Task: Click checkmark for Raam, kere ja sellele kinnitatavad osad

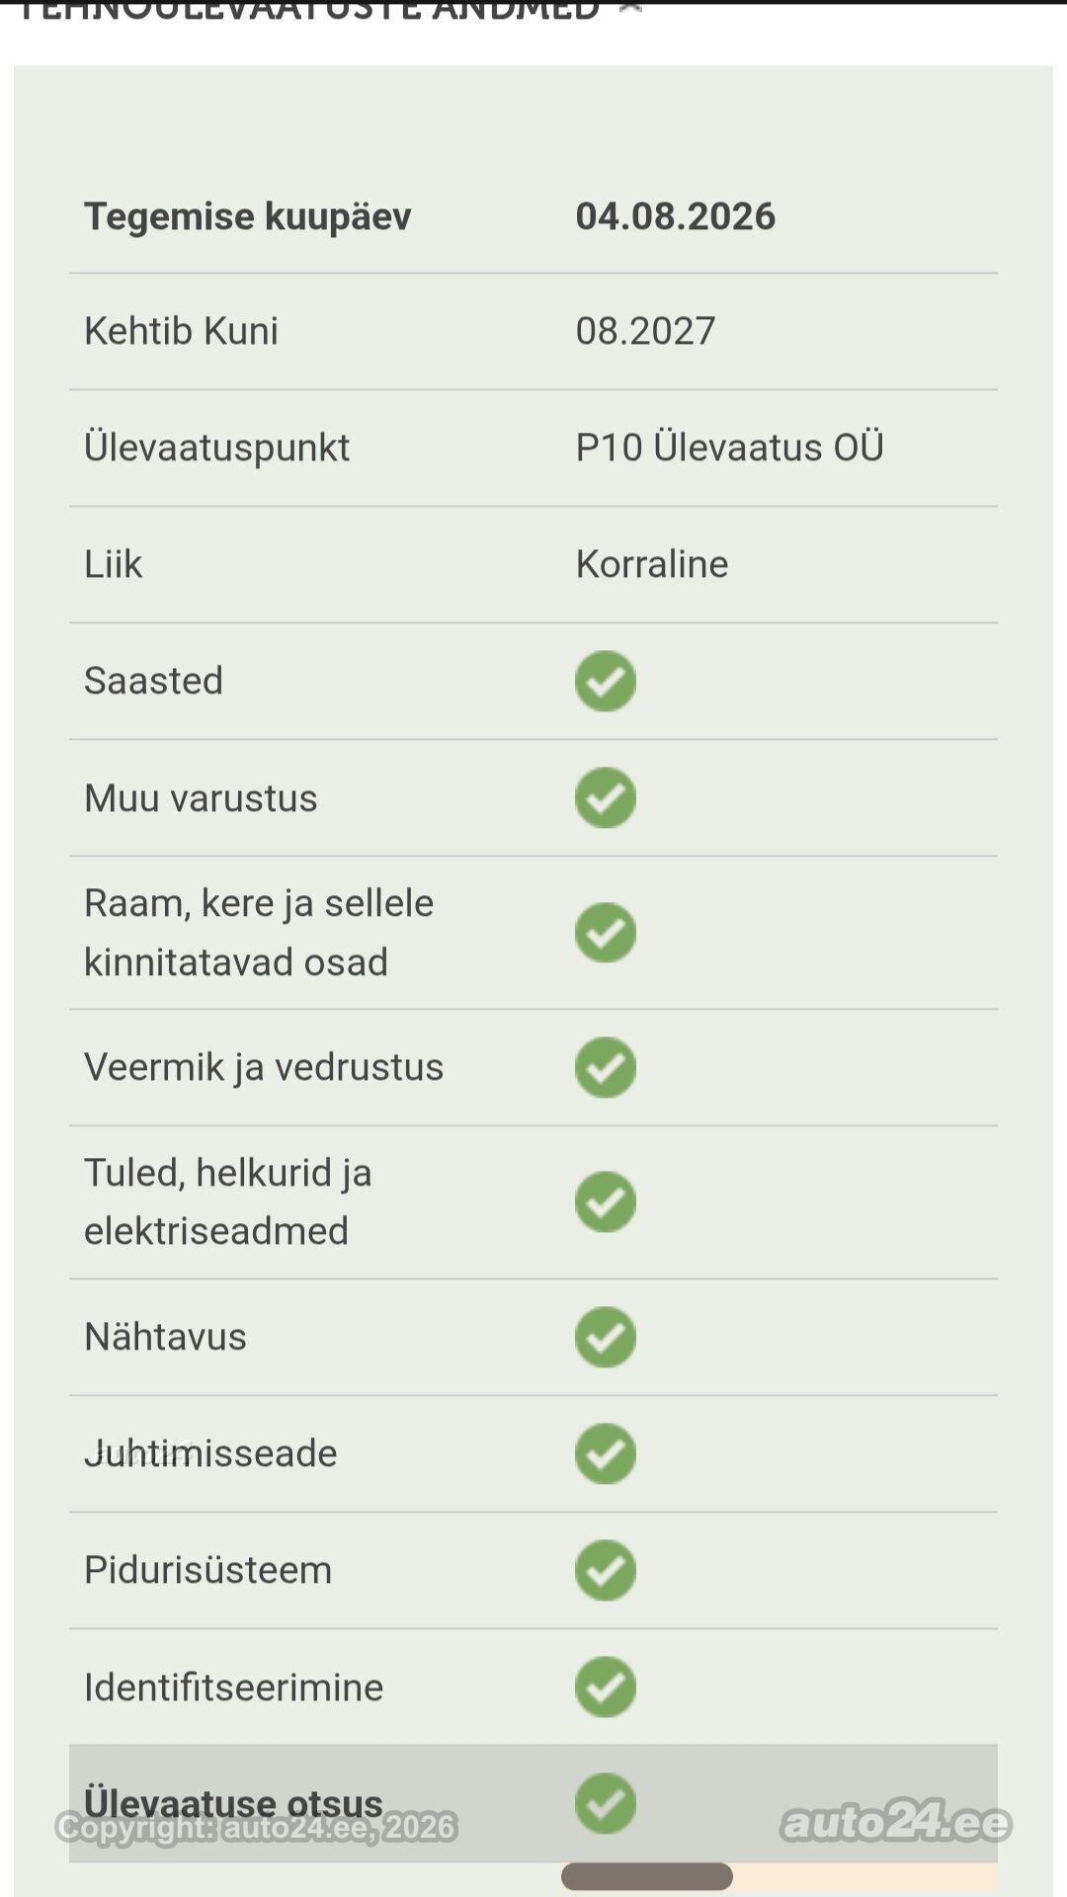Action: pos(605,932)
